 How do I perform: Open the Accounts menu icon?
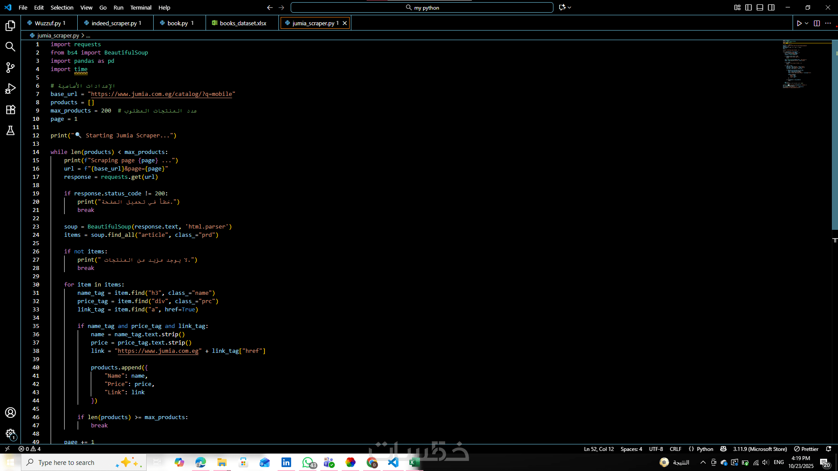10,413
